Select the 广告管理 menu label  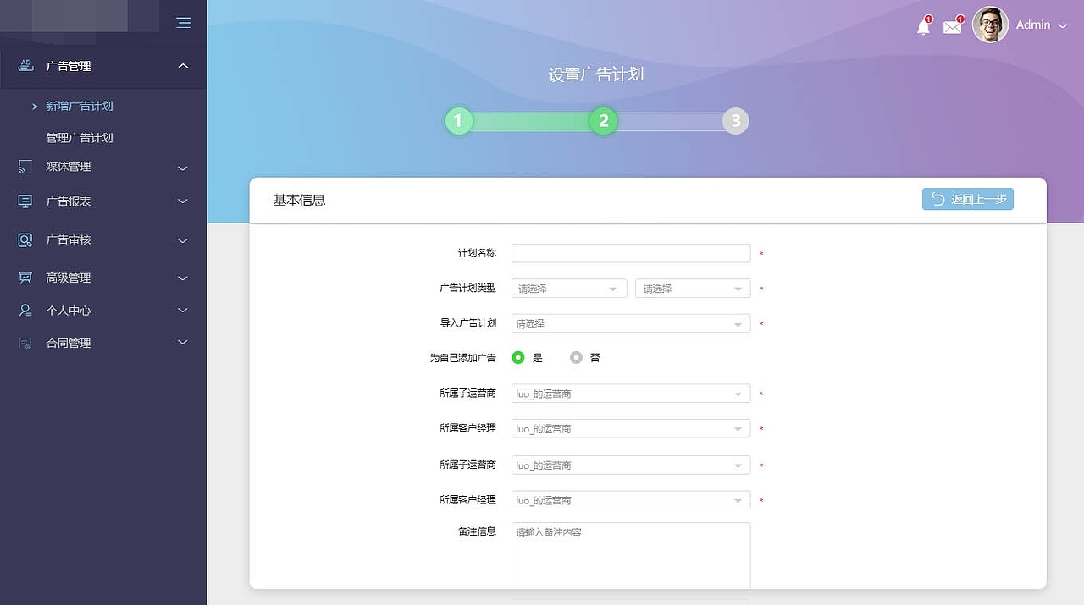click(68, 66)
